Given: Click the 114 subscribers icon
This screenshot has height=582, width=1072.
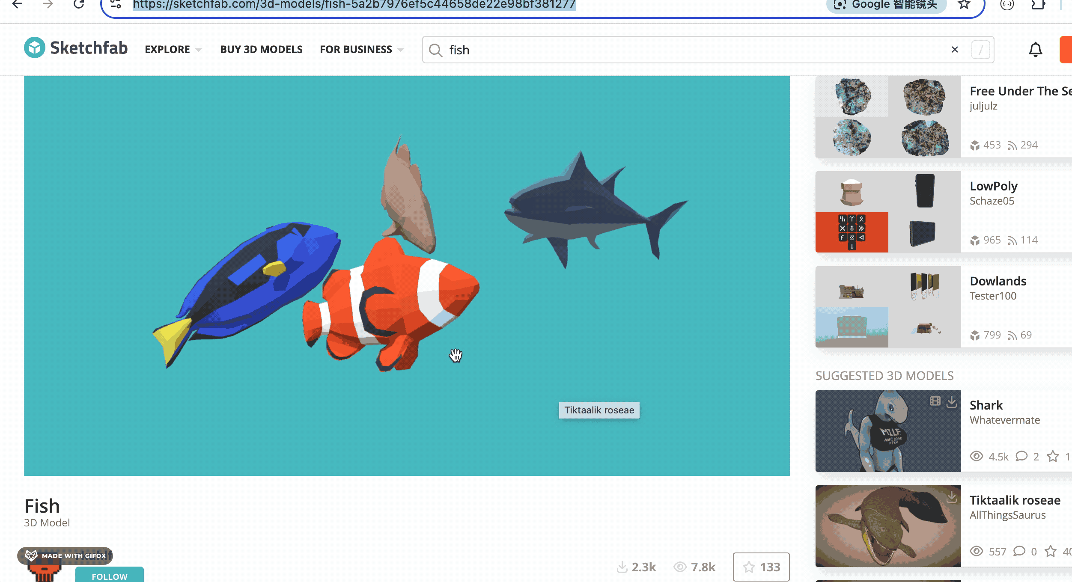Looking at the screenshot, I should (x=1012, y=241).
